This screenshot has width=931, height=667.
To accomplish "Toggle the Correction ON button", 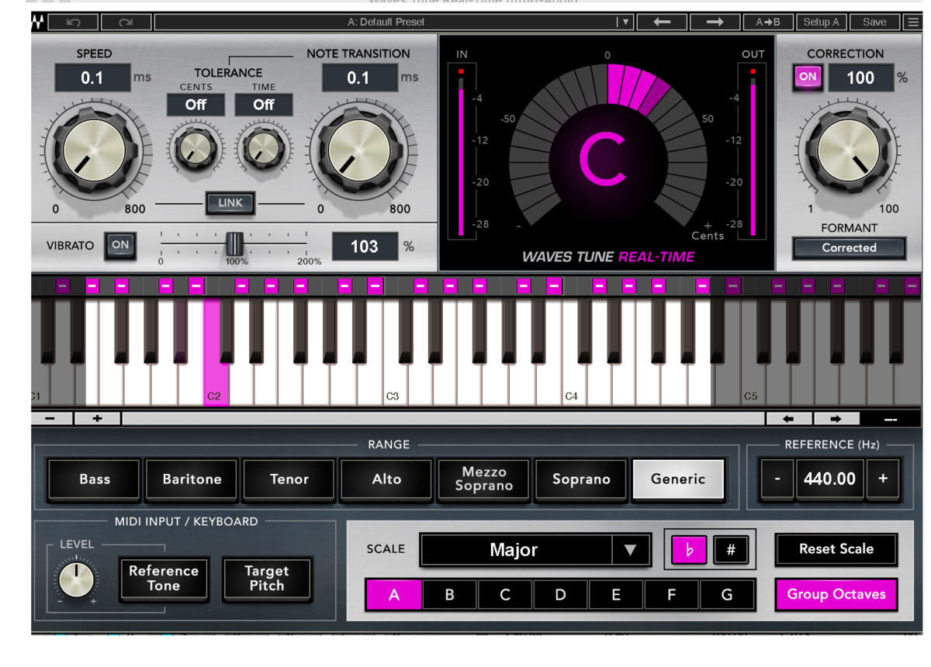I will pos(808,77).
